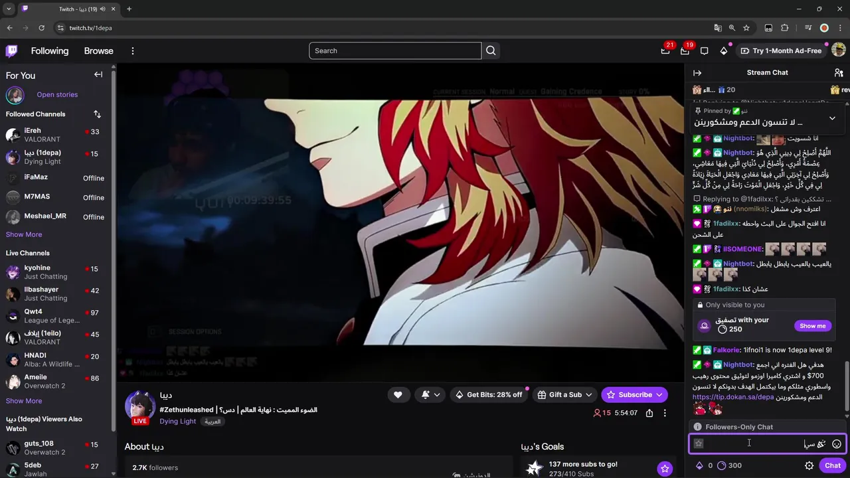
Task: Open the tip.dokan.sa/depa link in chat
Action: pos(733,397)
